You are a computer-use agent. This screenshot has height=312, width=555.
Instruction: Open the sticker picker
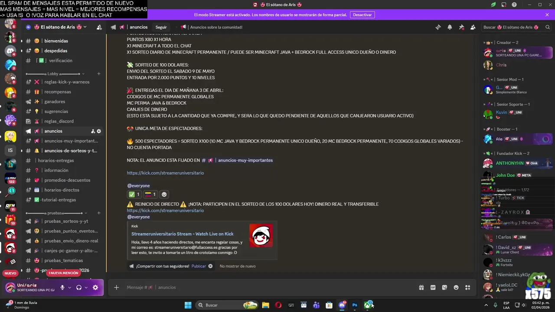pyautogui.click(x=444, y=287)
